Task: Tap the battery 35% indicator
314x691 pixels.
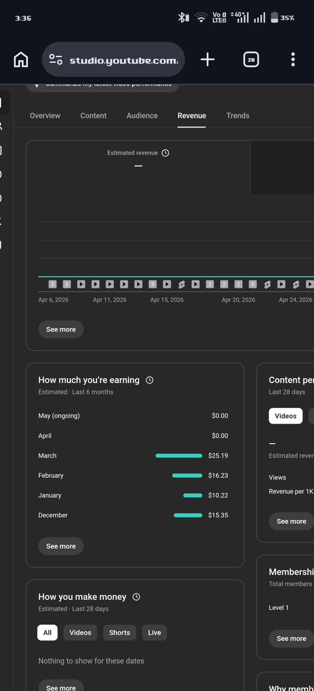Action: tap(282, 18)
